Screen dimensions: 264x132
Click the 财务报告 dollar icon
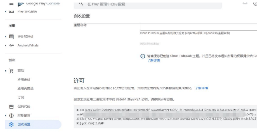tap(11, 115)
